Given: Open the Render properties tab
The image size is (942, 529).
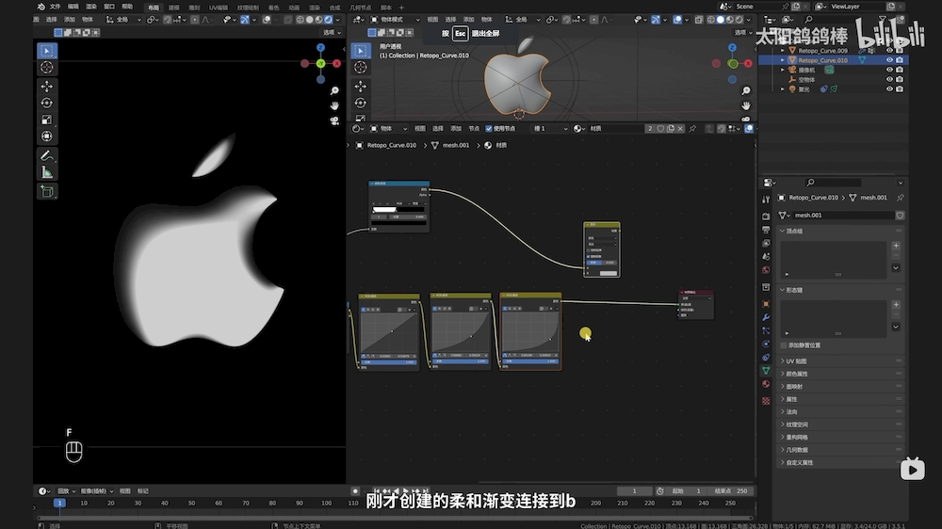Looking at the screenshot, I should [x=766, y=216].
